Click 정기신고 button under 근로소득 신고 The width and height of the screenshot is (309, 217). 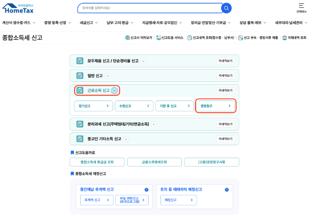[94, 106]
